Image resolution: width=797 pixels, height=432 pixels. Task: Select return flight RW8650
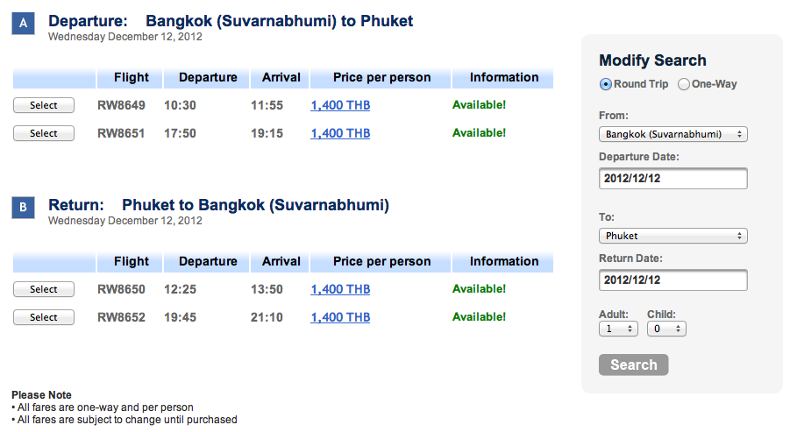(x=44, y=289)
